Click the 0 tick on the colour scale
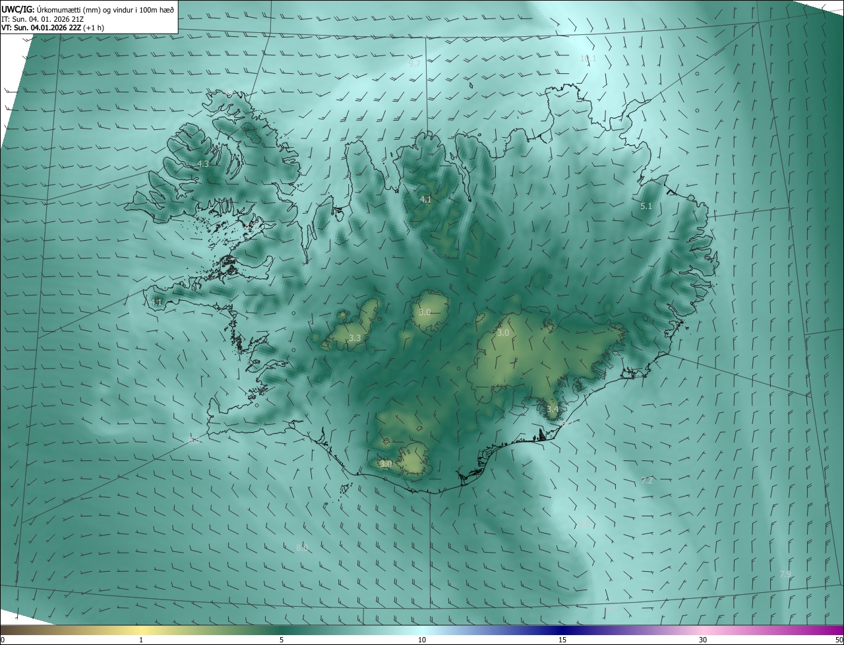 [x=3, y=640]
